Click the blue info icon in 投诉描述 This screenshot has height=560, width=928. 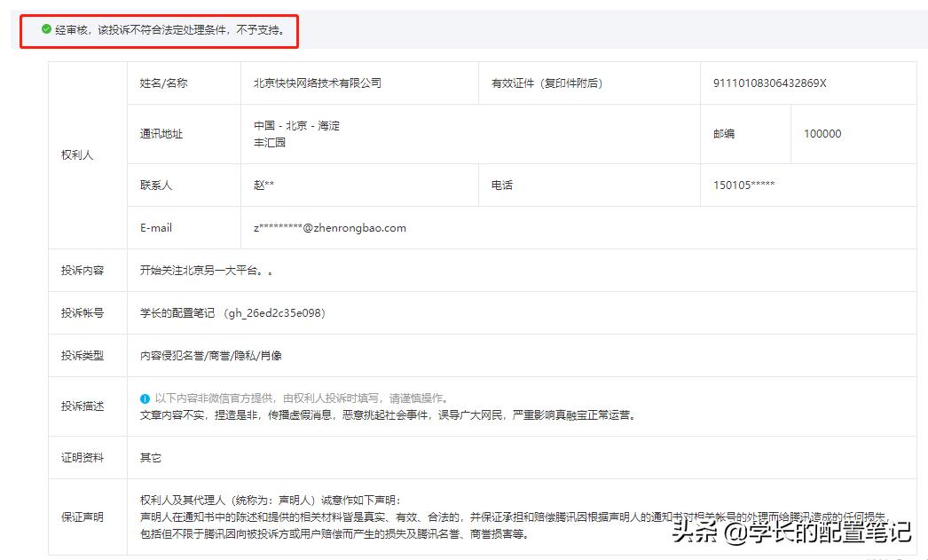tap(145, 398)
